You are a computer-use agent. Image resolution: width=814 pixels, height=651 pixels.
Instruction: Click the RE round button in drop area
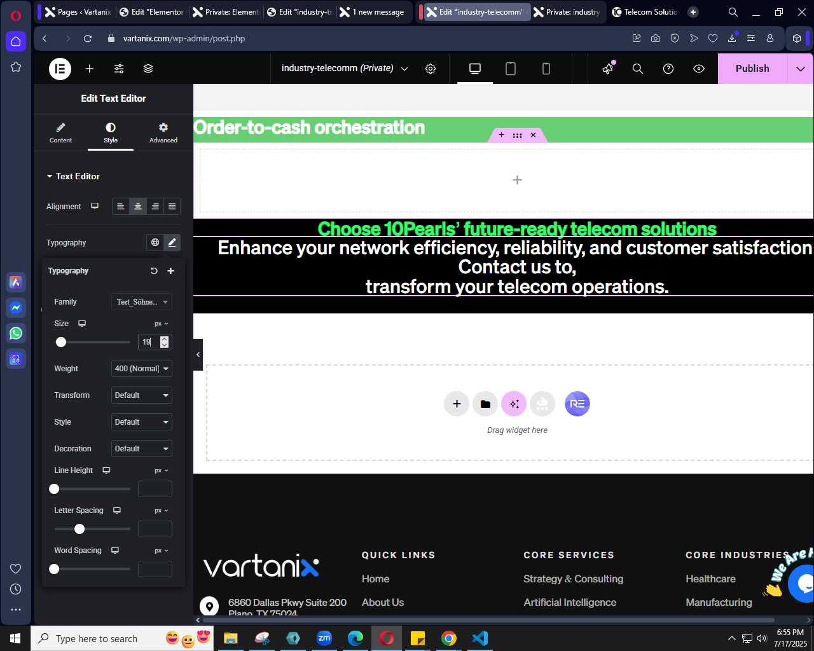(x=577, y=404)
